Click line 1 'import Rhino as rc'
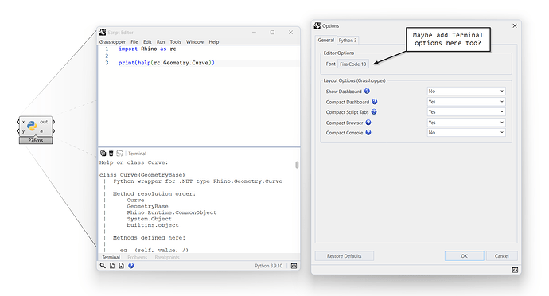The height and width of the screenshot is (296, 549). coord(147,49)
